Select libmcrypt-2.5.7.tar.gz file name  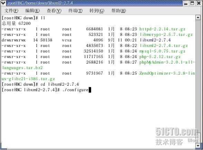click(166, 35)
